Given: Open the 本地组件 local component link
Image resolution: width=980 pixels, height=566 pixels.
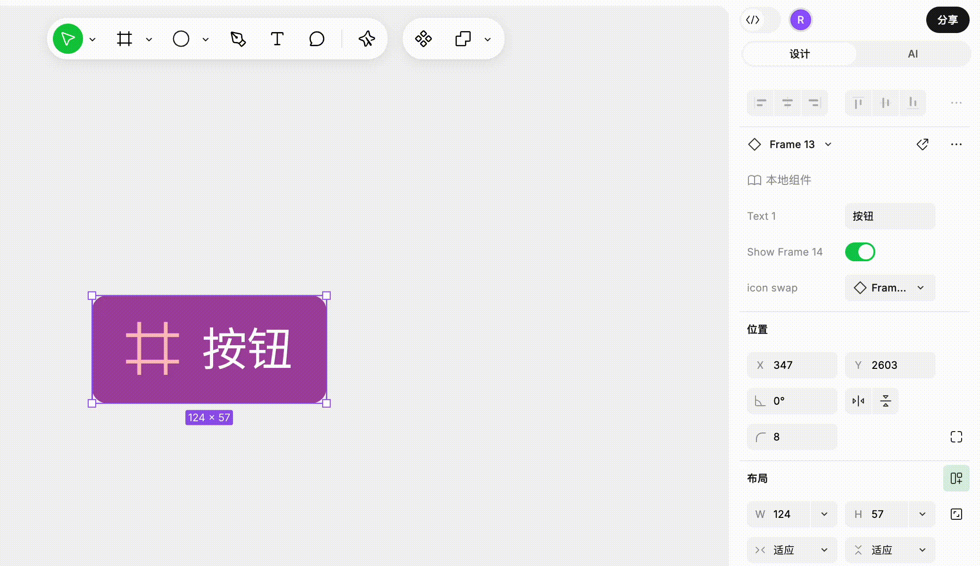Looking at the screenshot, I should point(780,180).
